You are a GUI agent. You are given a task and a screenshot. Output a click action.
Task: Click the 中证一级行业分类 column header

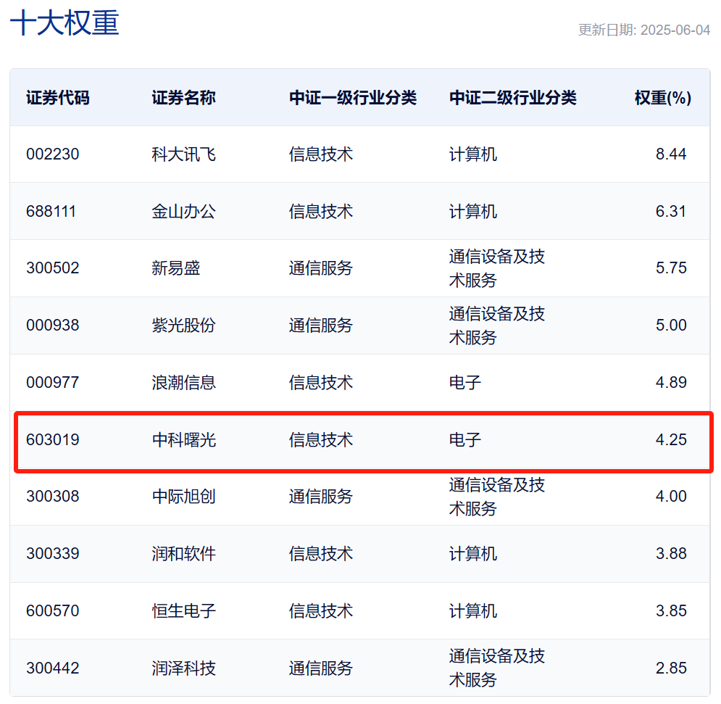tap(353, 98)
